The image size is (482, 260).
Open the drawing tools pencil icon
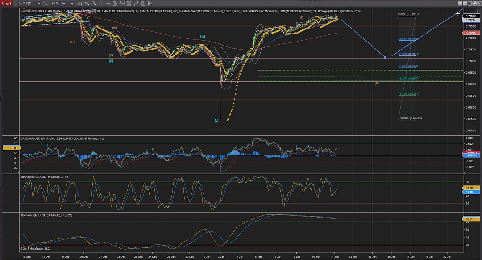pyautogui.click(x=87, y=4)
